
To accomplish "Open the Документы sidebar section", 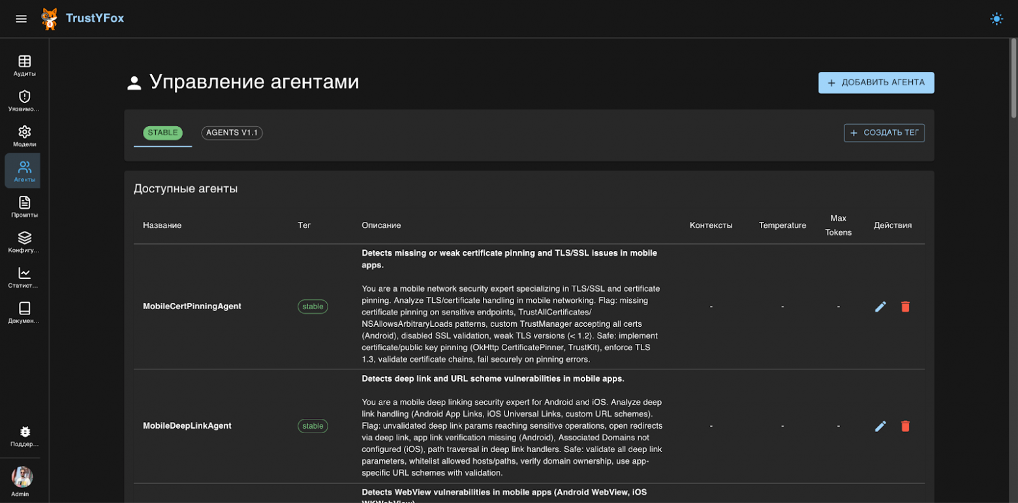I will pos(24,311).
